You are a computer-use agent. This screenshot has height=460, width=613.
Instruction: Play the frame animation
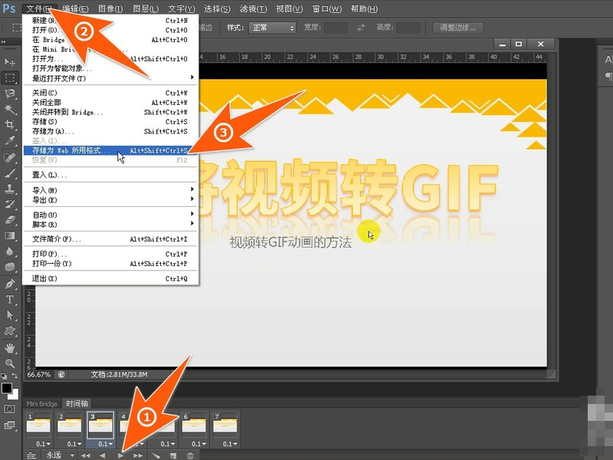[x=121, y=455]
